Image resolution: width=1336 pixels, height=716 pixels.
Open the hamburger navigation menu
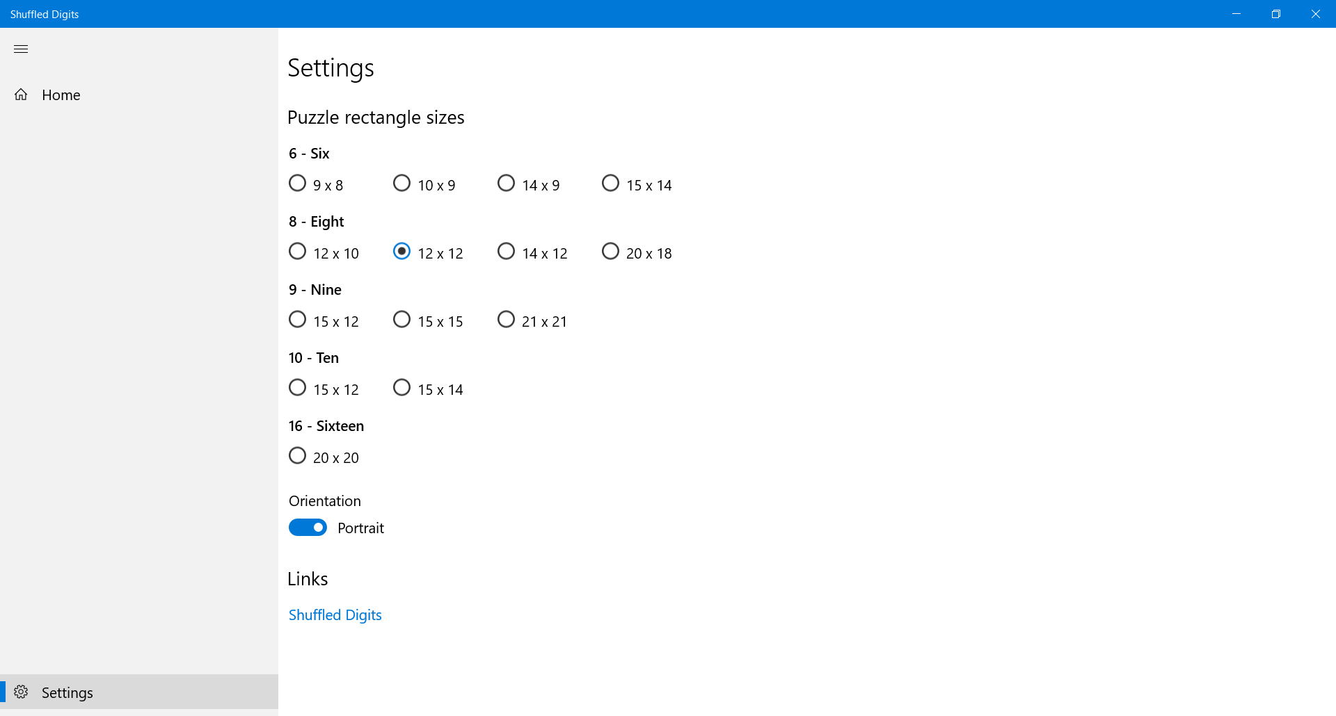[x=21, y=49]
